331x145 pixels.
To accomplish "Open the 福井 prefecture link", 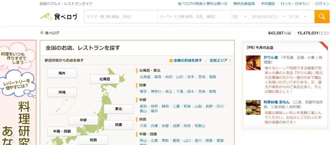I will [154, 111].
